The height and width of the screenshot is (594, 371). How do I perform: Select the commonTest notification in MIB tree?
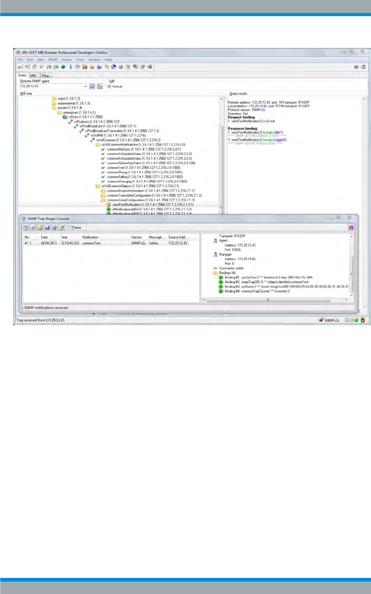pyautogui.click(x=141, y=168)
